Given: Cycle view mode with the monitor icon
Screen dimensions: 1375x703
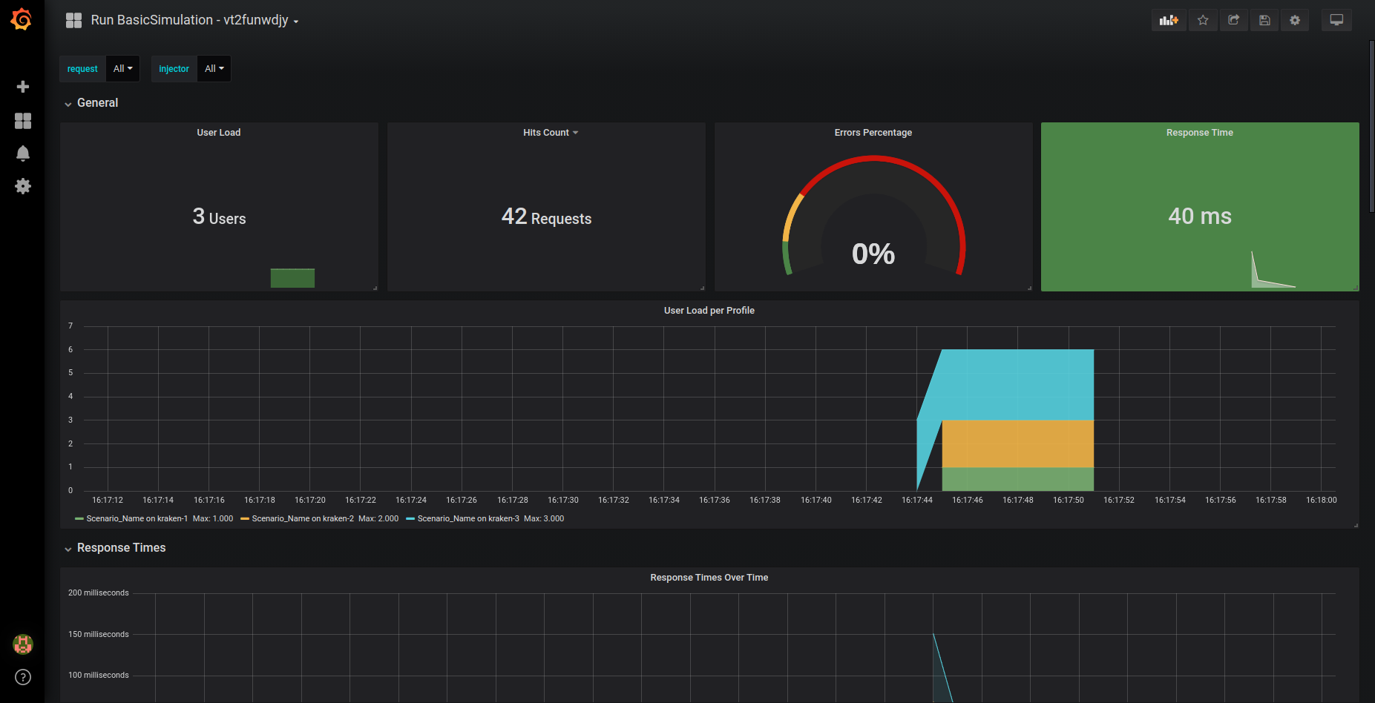Looking at the screenshot, I should point(1336,20).
